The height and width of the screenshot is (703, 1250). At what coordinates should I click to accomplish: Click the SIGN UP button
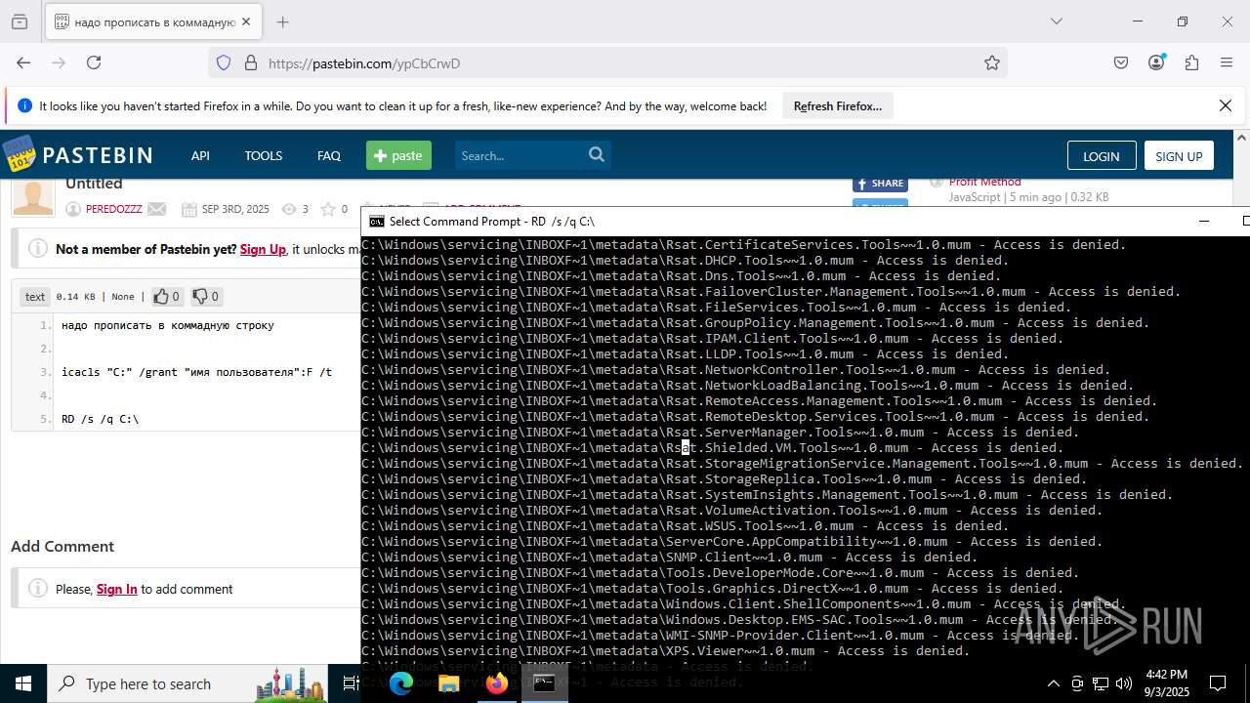(x=1179, y=156)
